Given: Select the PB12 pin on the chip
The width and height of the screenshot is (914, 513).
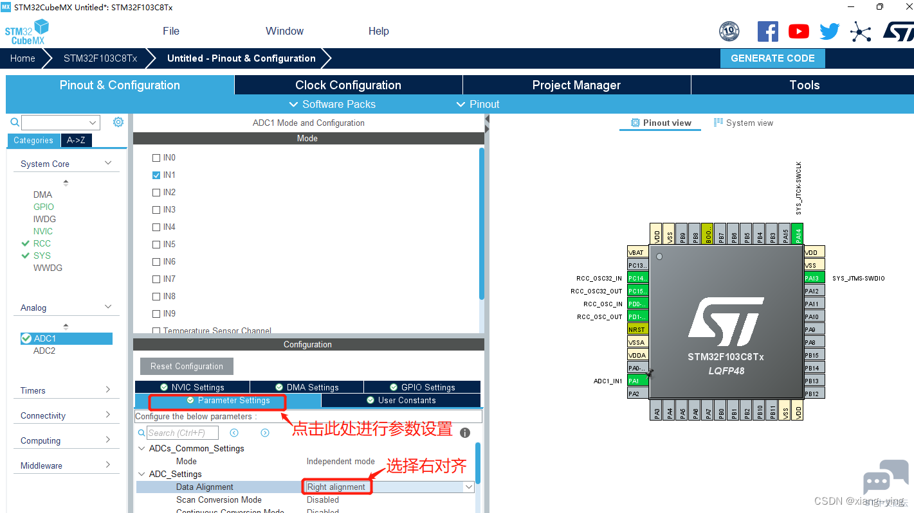Looking at the screenshot, I should pyautogui.click(x=814, y=394).
